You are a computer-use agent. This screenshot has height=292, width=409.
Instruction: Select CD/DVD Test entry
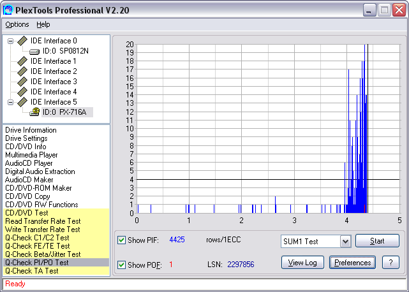[x=56, y=213]
